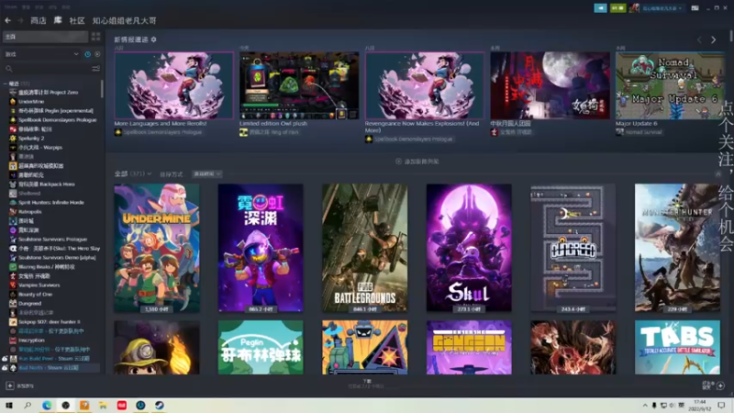Collapse the all-games shelf with up chevron
This screenshot has width=734, height=413.
click(x=718, y=174)
